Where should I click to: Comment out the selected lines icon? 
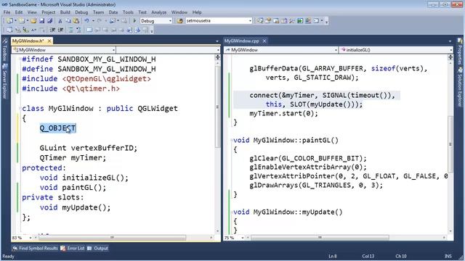pyautogui.click(x=71, y=30)
